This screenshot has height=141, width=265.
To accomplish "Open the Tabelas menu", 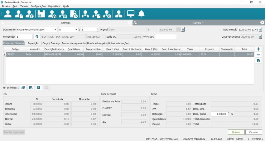I will click(24, 6).
